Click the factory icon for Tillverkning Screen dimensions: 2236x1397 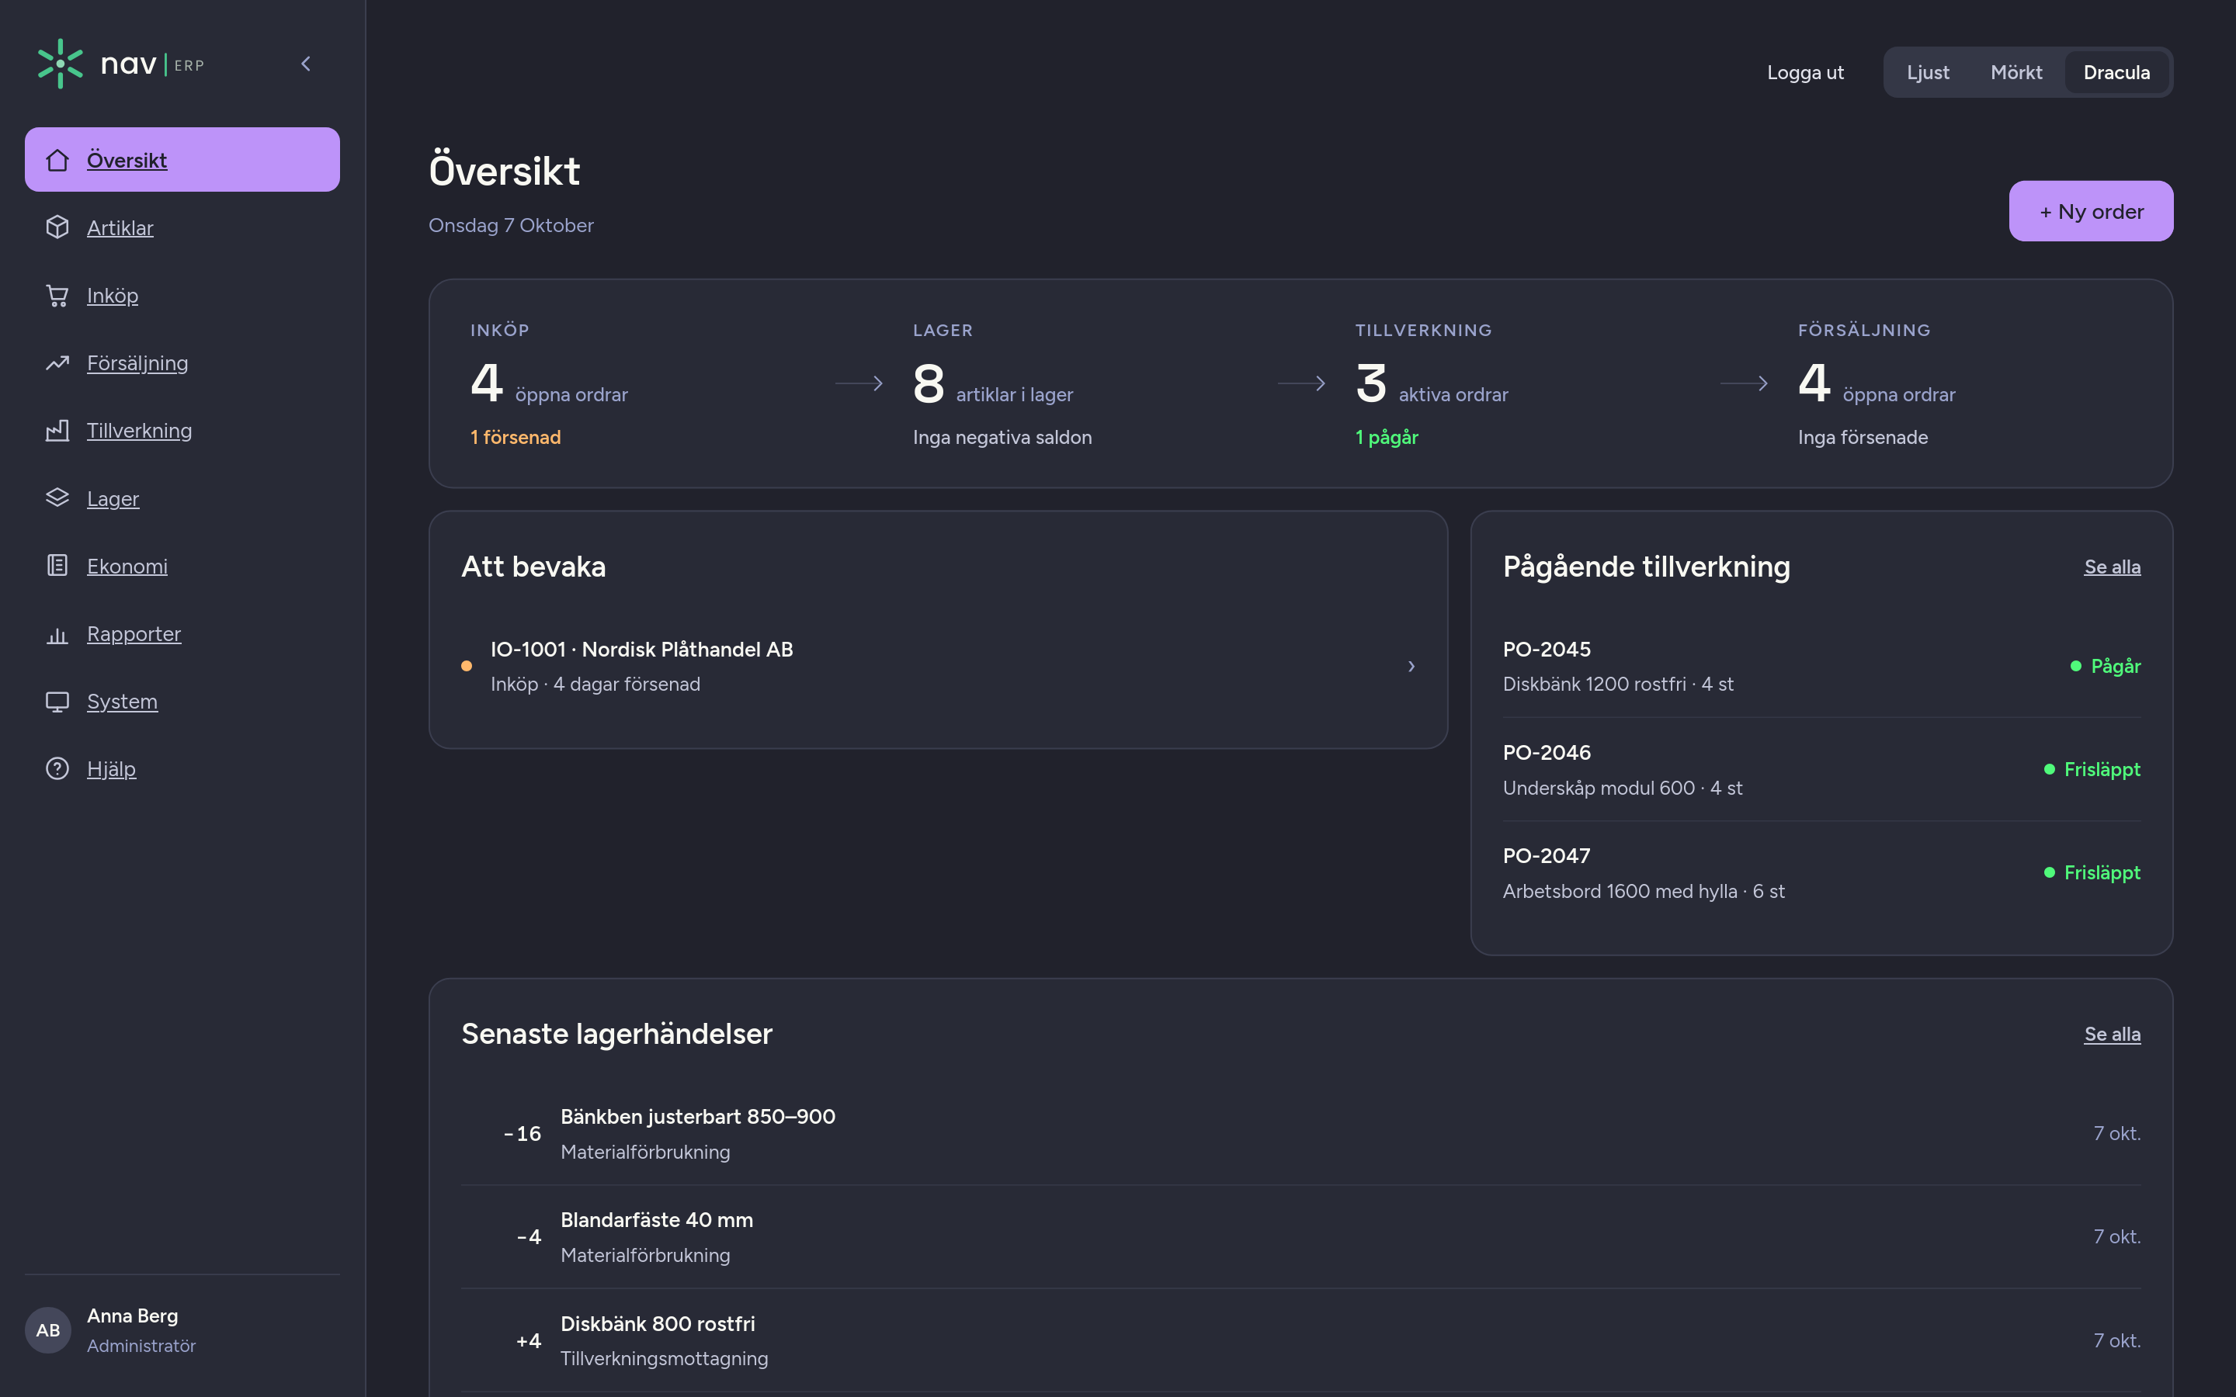click(57, 431)
